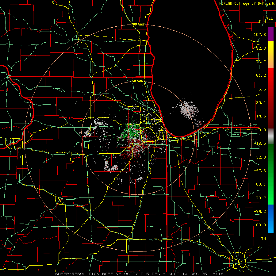The width and height of the screenshot is (276, 276).
Task: Select the 30.1 scale value
Action: 261,103
